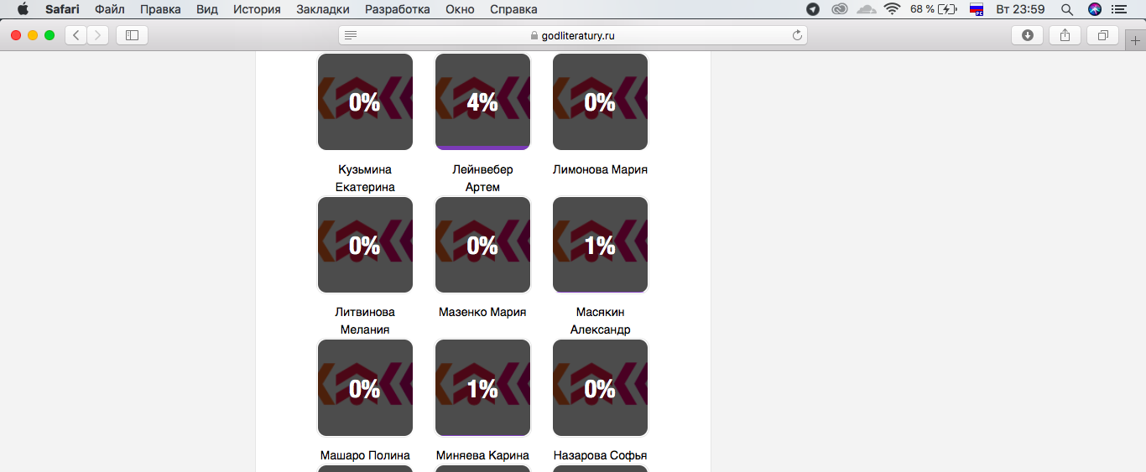
Task: Switch the Russian input source flag
Action: 977,9
